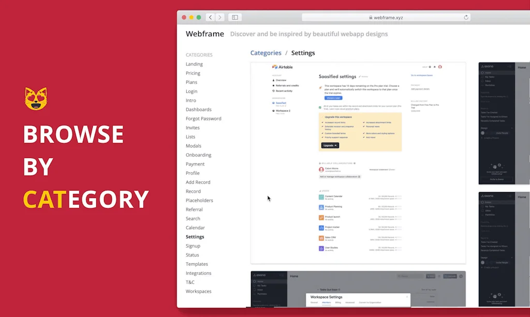Choose the Onboarding category
Viewport: 530px width, 317px height.
click(198, 155)
